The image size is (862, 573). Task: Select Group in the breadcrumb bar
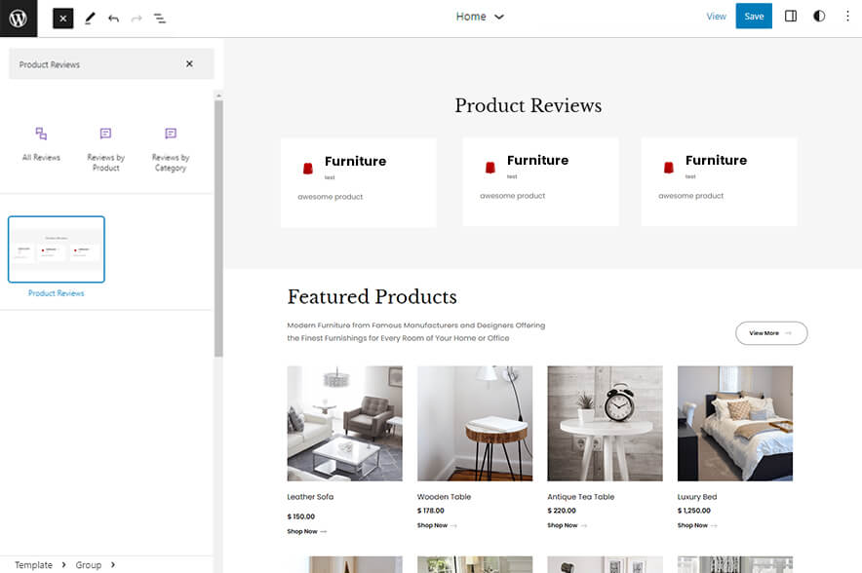(89, 565)
